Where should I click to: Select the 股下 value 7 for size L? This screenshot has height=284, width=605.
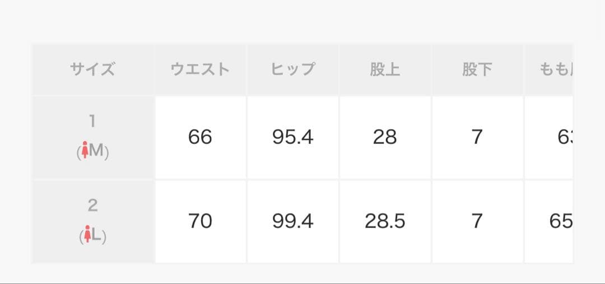[477, 221]
